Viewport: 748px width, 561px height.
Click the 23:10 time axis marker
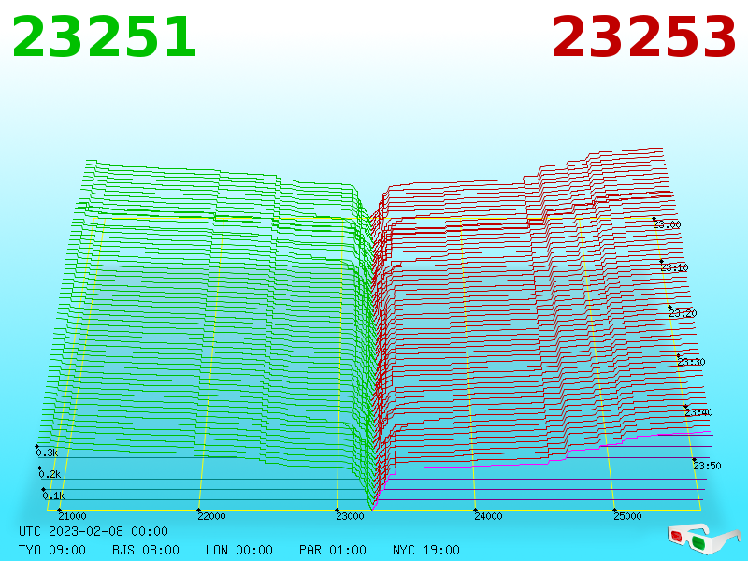click(674, 267)
